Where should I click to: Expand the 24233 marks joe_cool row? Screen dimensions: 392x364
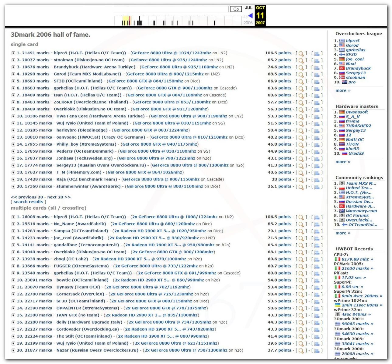tap(13, 238)
